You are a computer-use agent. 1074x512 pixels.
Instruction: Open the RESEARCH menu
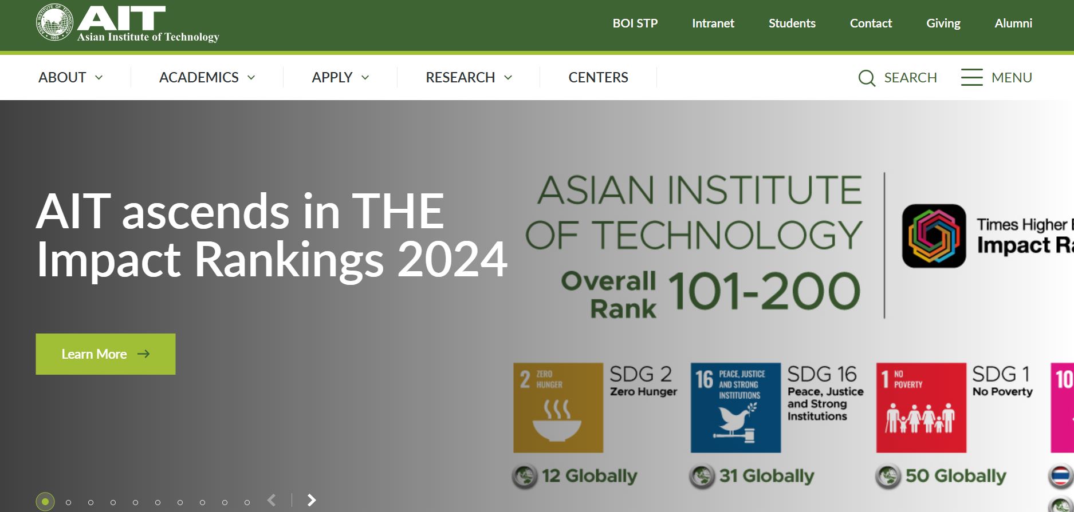460,77
